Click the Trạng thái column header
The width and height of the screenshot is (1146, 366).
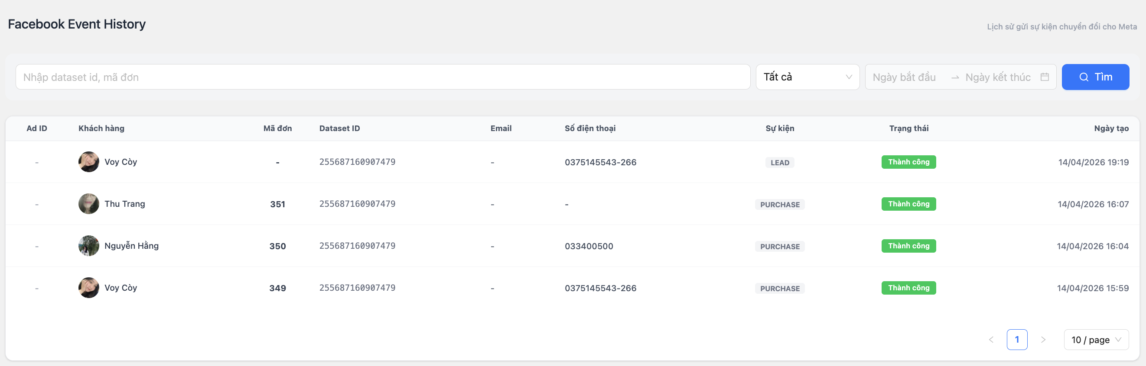(908, 128)
